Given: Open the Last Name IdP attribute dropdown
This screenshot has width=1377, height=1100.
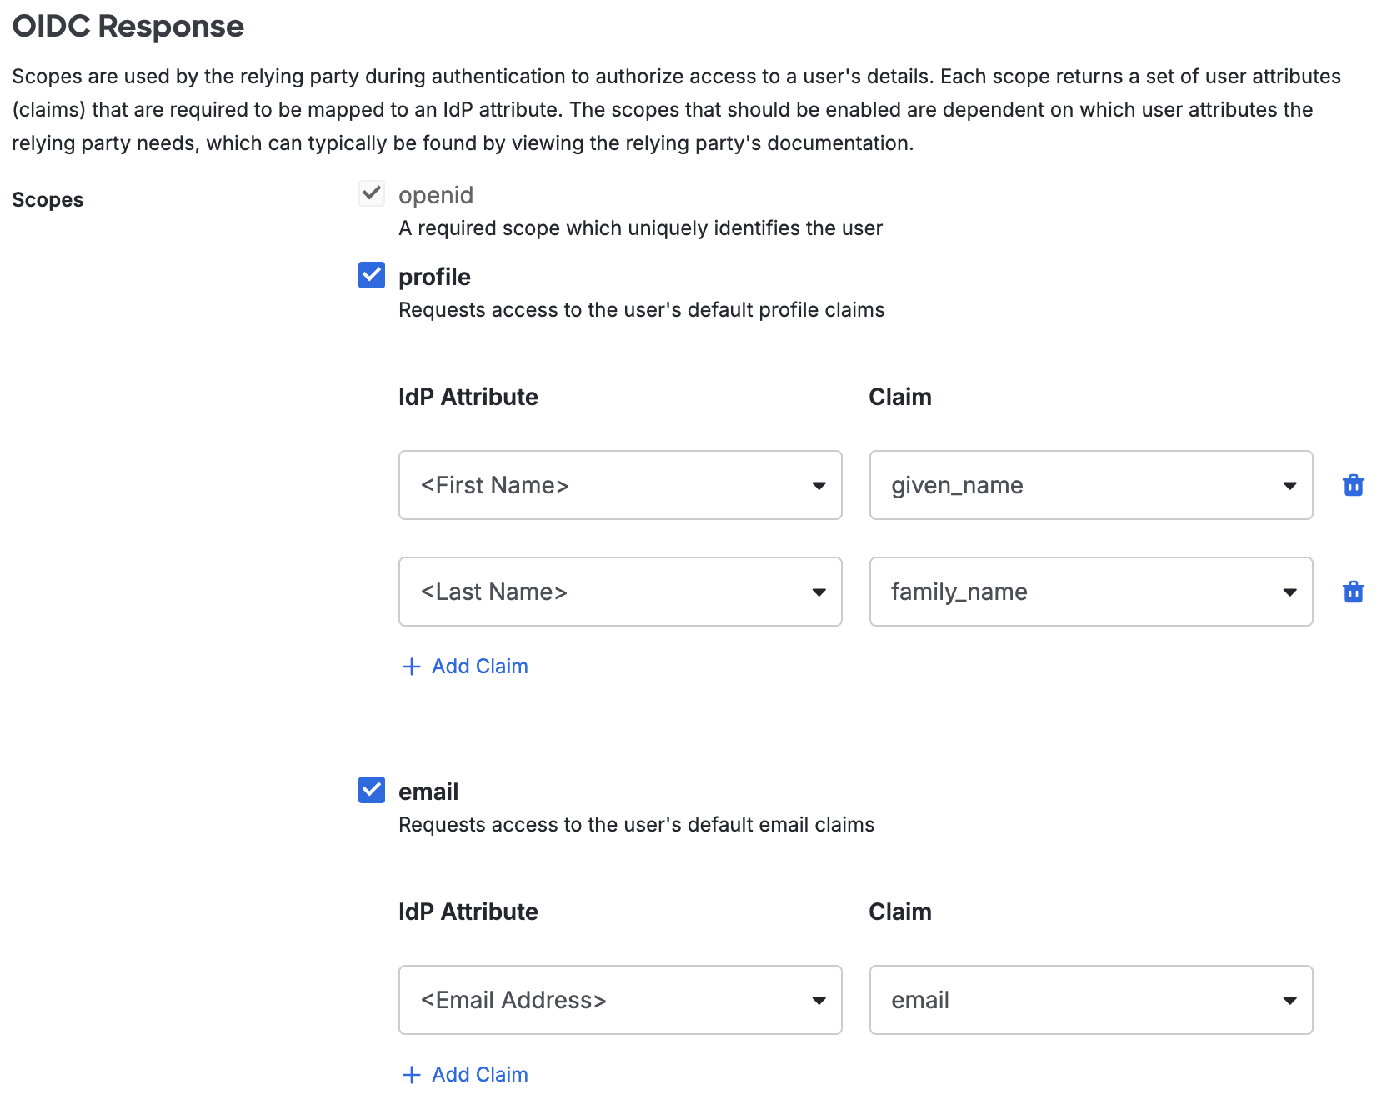Looking at the screenshot, I should click(620, 592).
